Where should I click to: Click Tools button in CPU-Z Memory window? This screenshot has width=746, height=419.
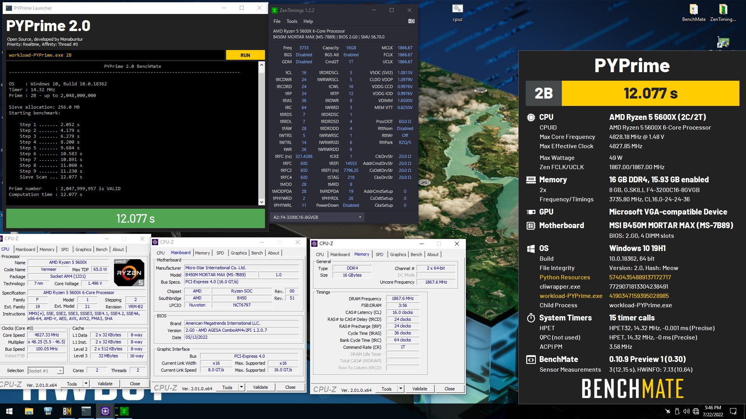[387, 389]
